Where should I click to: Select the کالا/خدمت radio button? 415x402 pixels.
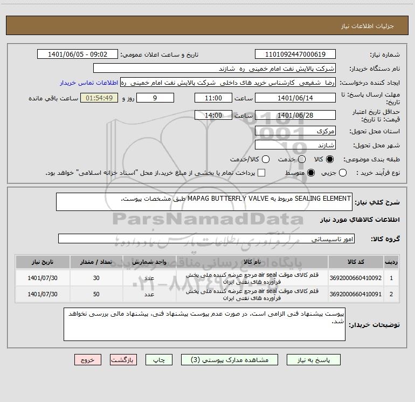(x=266, y=159)
